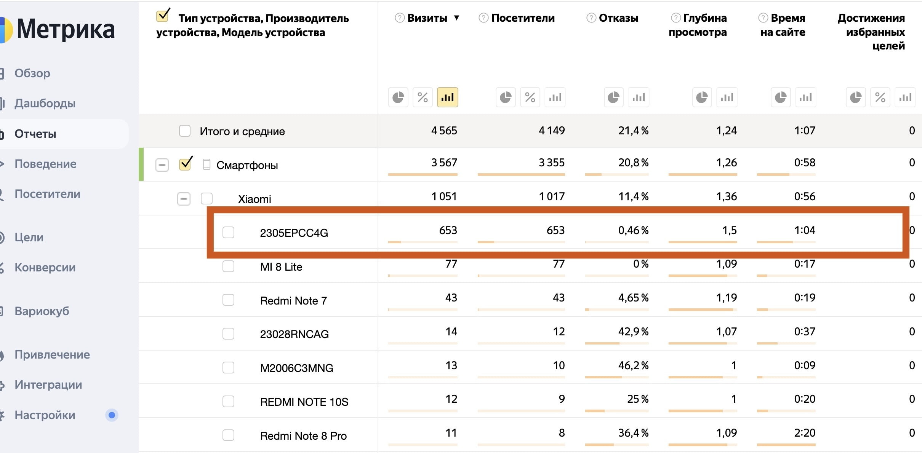Click pie chart icon under Глубина просмотра
922x453 pixels.
coord(702,97)
